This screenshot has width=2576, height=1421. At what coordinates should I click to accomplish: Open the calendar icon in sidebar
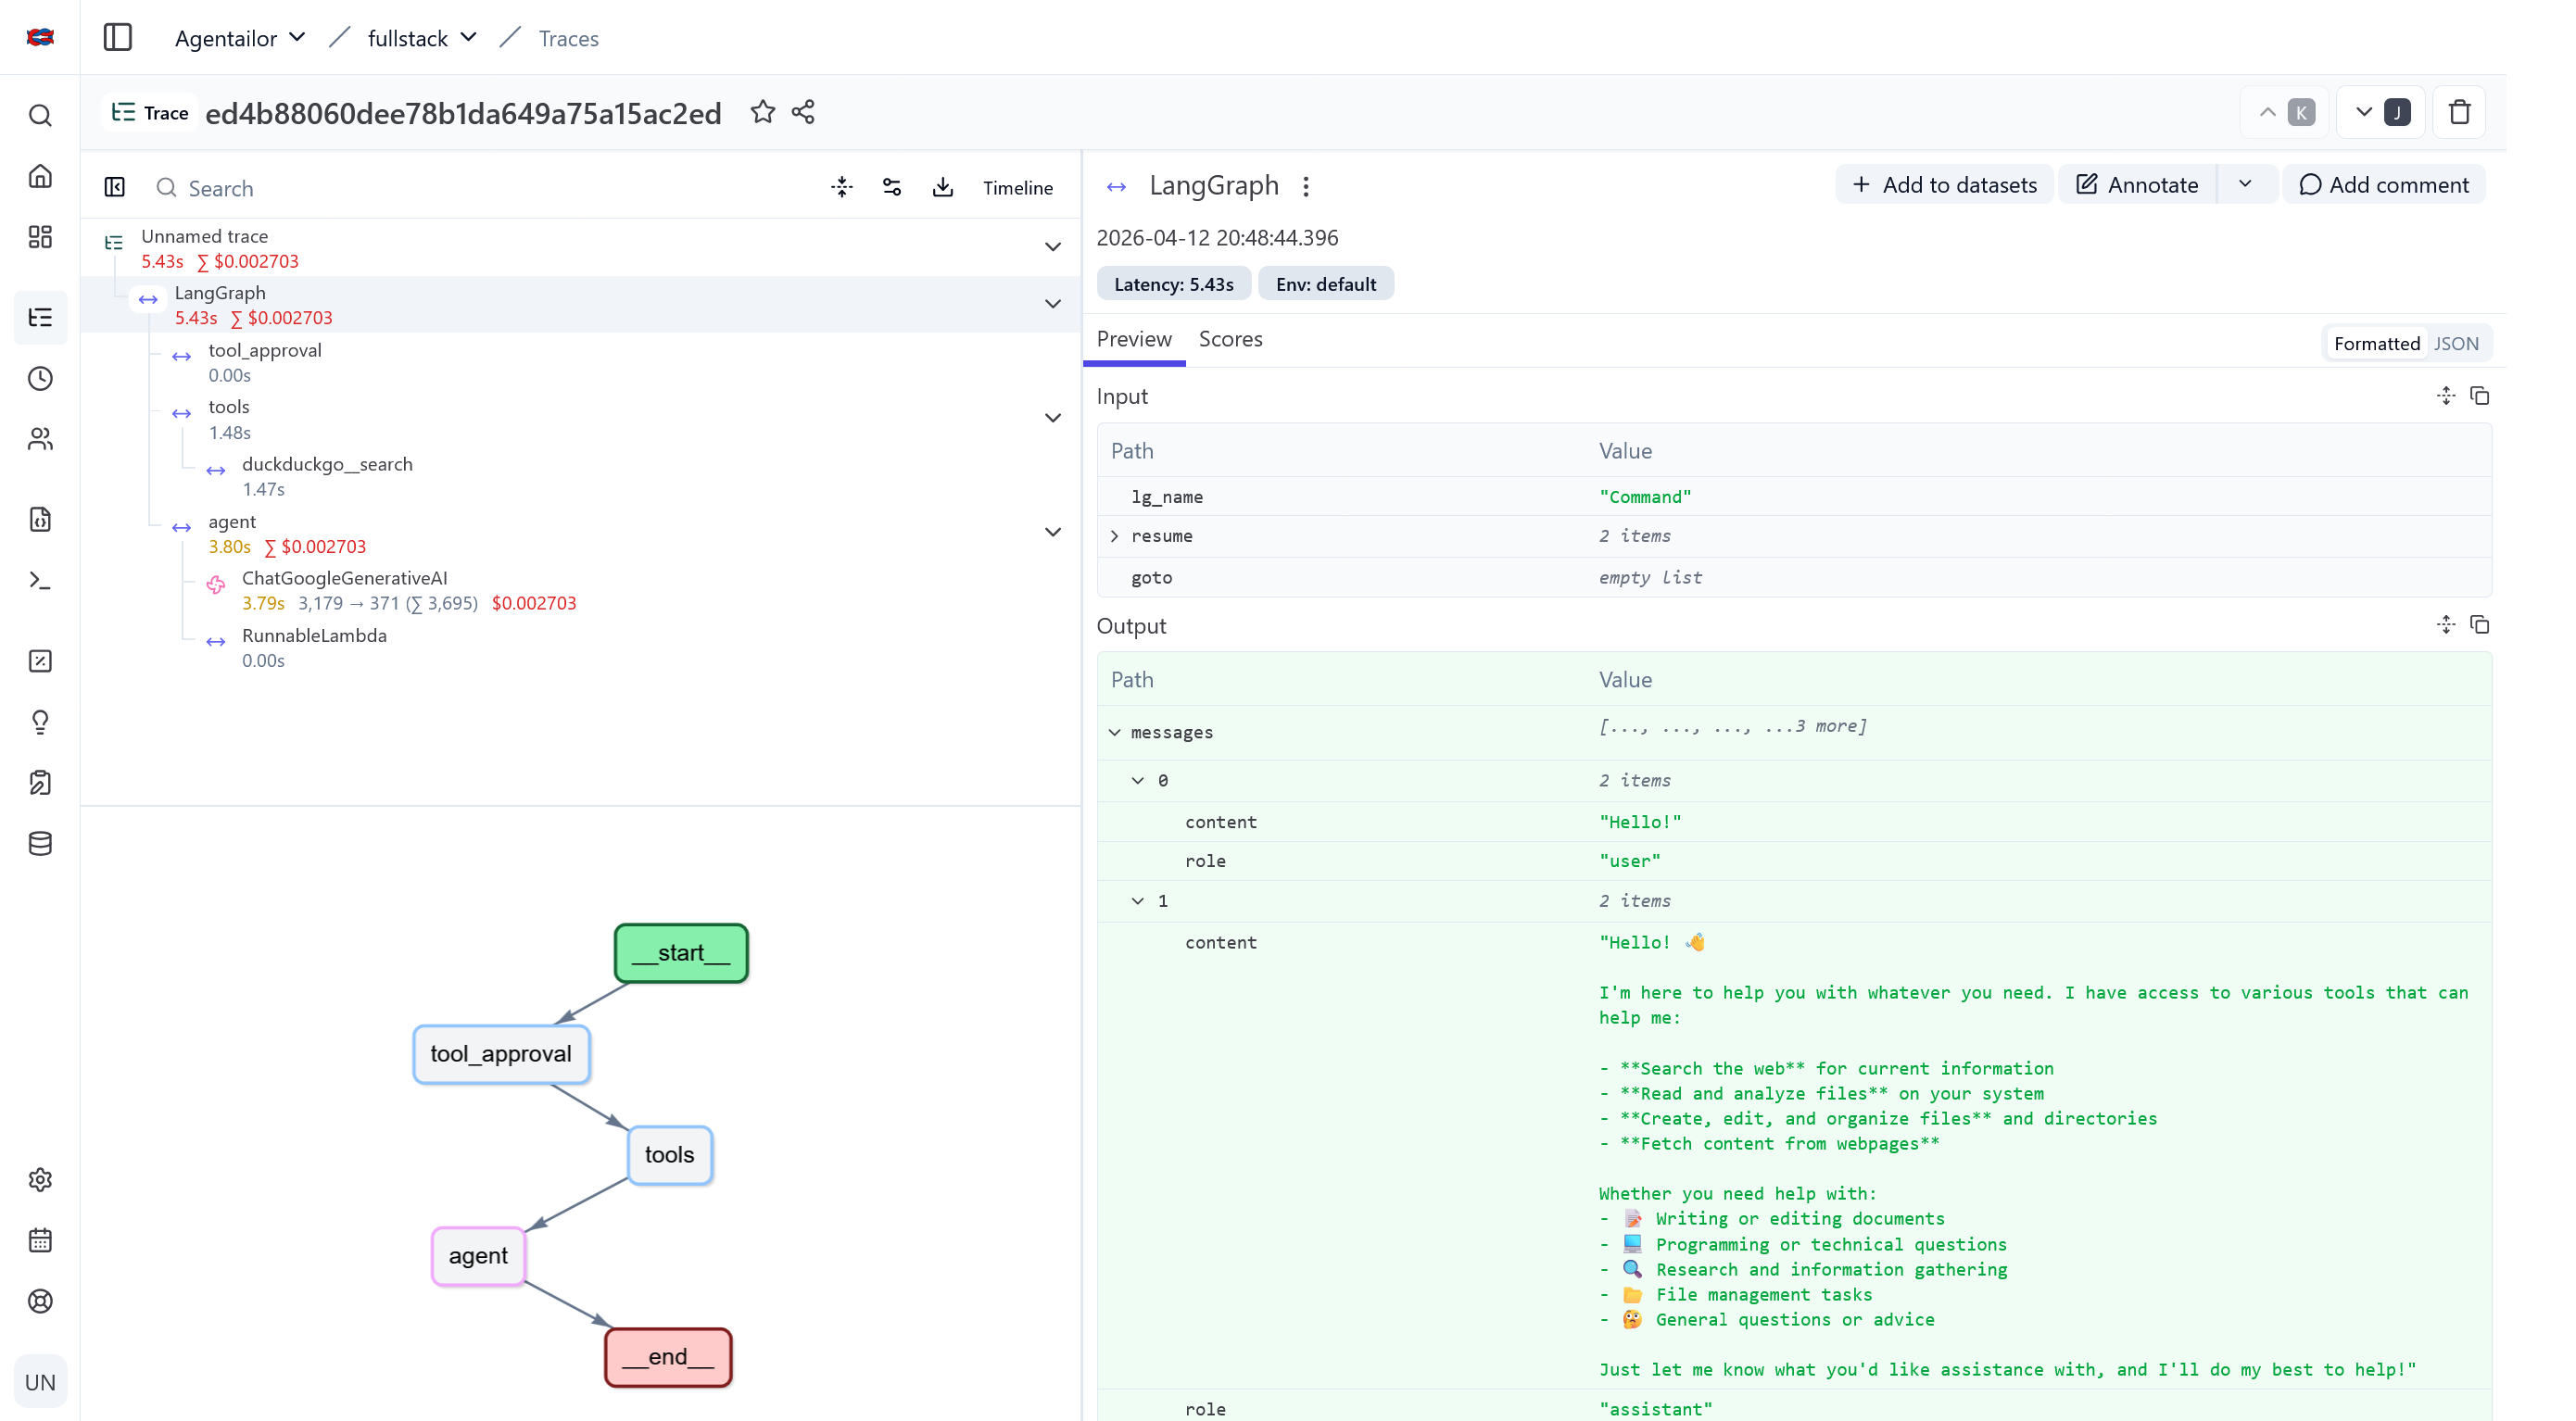(x=40, y=1240)
